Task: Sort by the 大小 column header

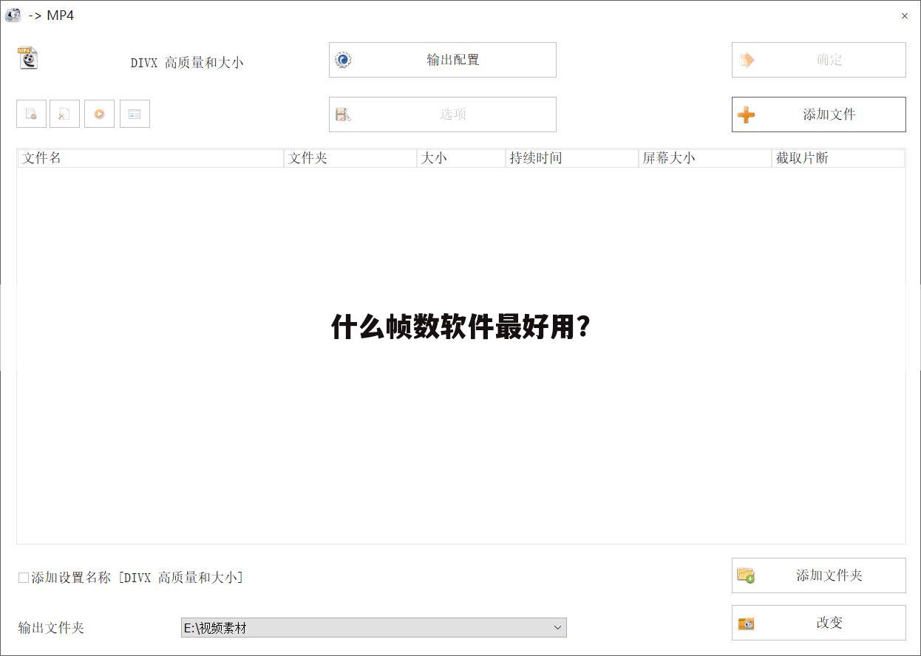Action: 461,158
